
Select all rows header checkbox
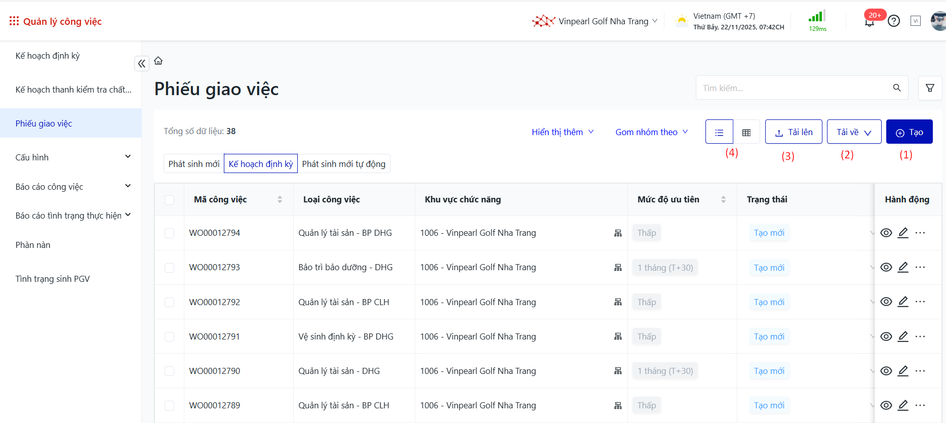[x=170, y=200]
